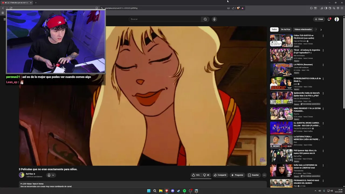The height and width of the screenshot is (194, 345).
Task: Click the like thumbs-up button showing 16 k
Action: tap(196, 175)
